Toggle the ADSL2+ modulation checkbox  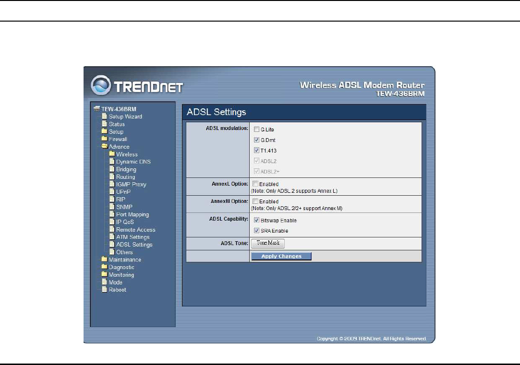(x=256, y=171)
